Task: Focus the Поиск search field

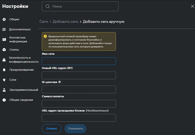Action: [80, 6]
